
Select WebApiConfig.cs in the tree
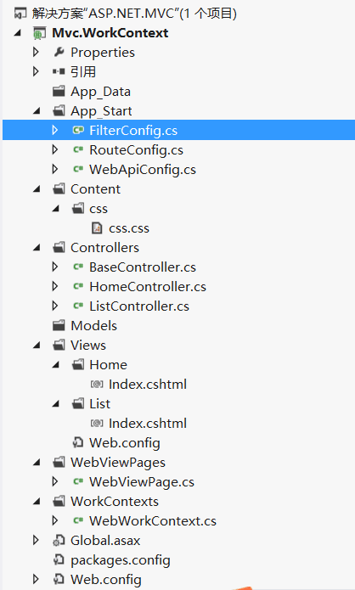click(143, 170)
